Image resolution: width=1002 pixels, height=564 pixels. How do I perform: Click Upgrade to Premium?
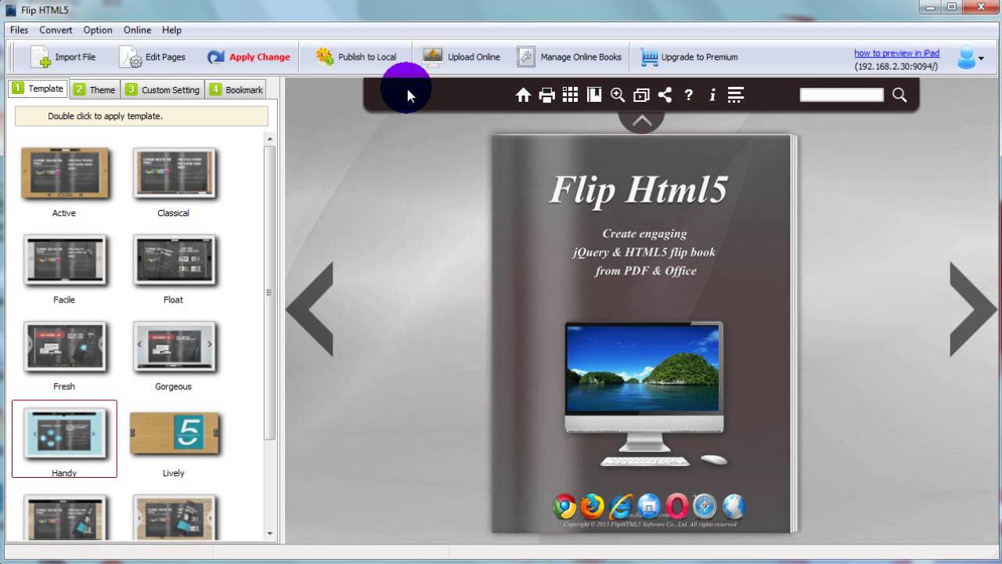coord(689,57)
